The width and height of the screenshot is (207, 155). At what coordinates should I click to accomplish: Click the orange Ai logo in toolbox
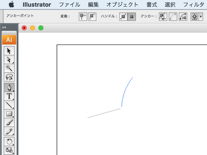[x=9, y=40]
